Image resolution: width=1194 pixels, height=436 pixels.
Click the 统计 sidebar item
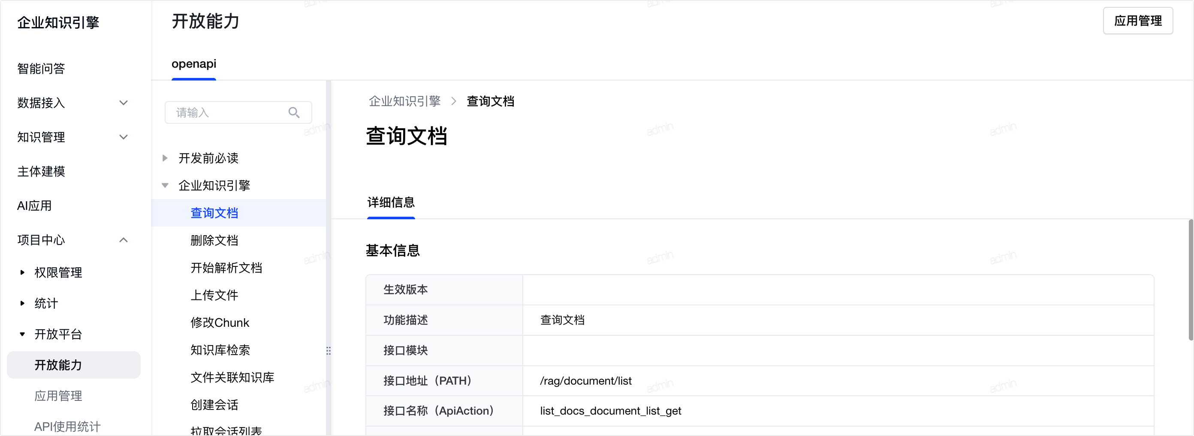[x=46, y=303]
